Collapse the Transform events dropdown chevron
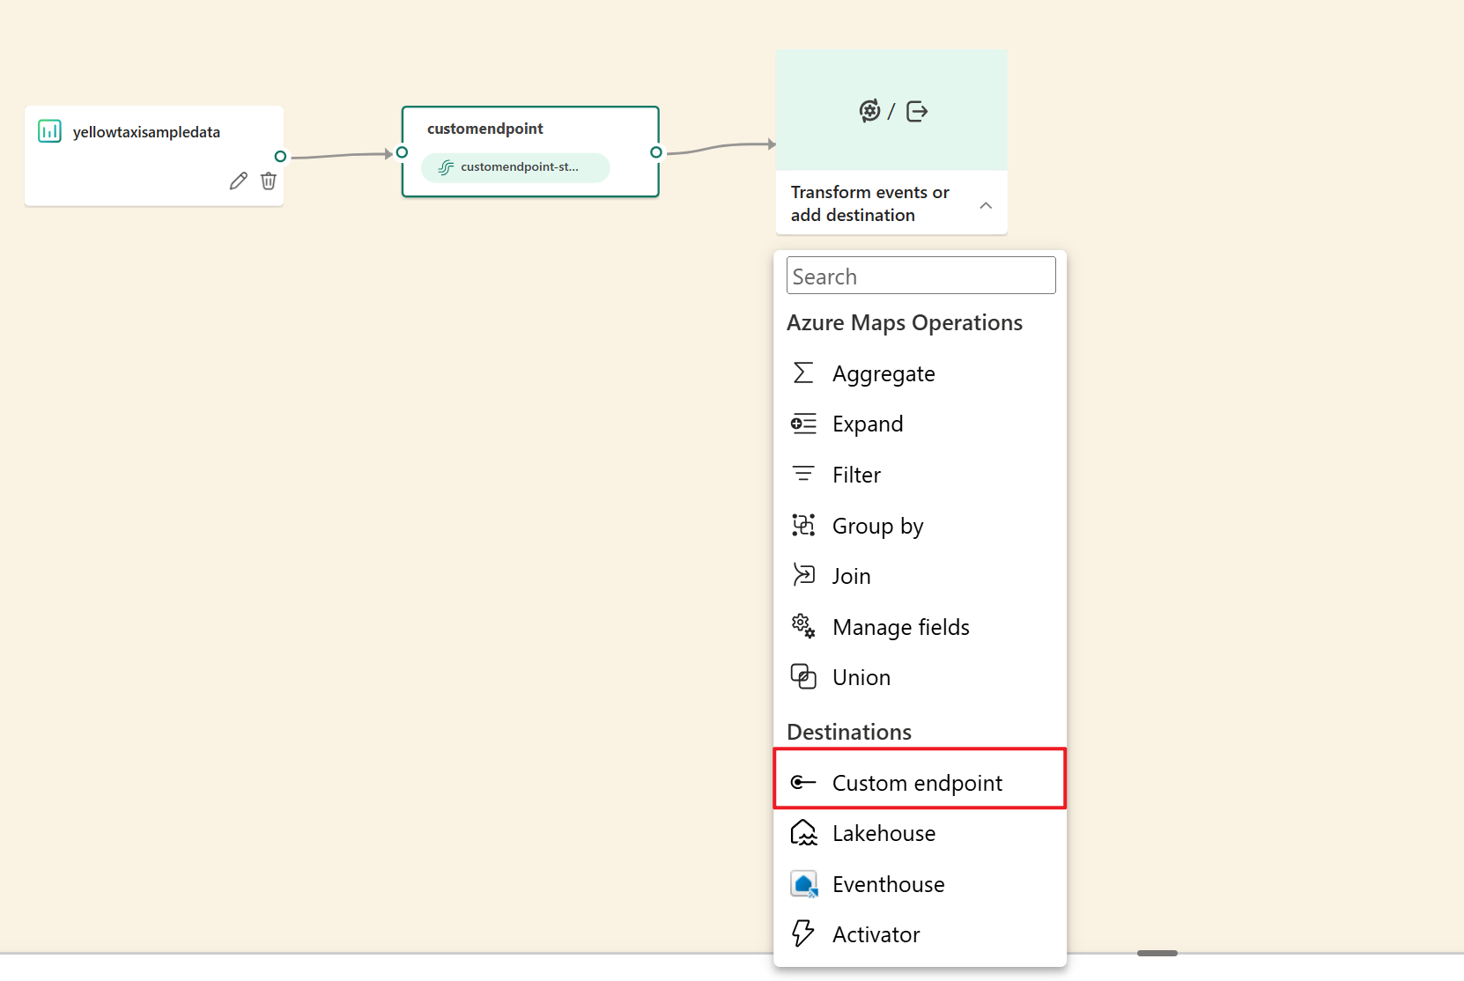Screen dimensions: 1464x981 (986, 205)
